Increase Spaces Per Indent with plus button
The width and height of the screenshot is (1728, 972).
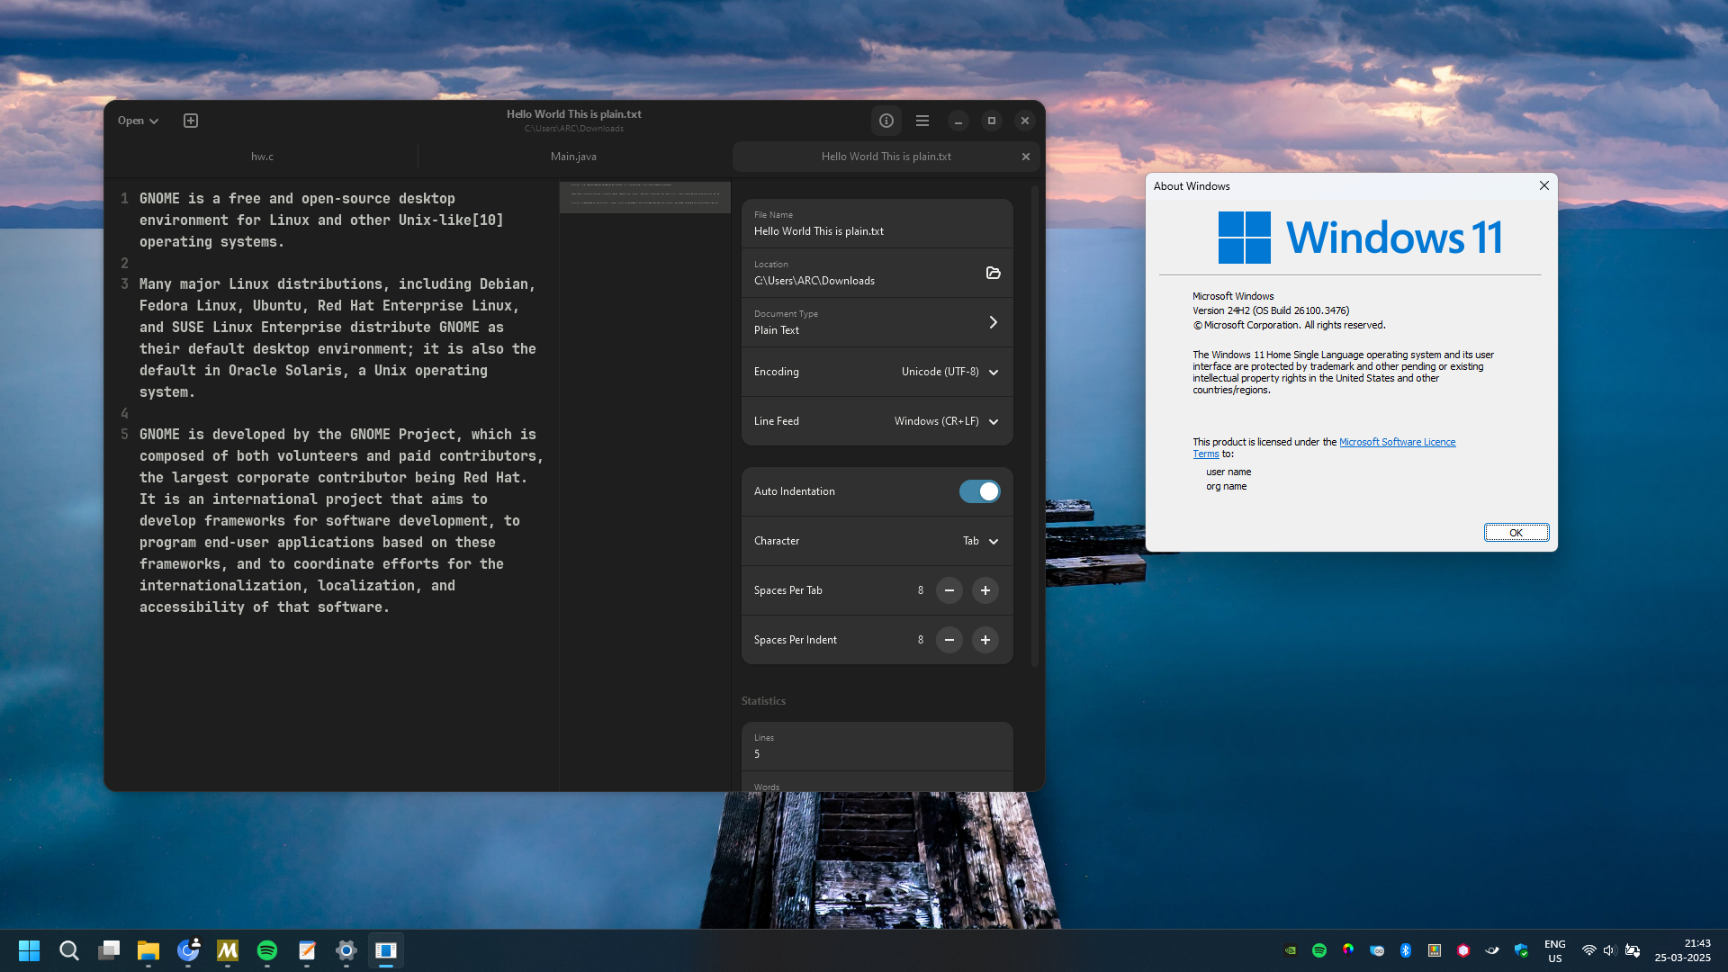point(985,640)
